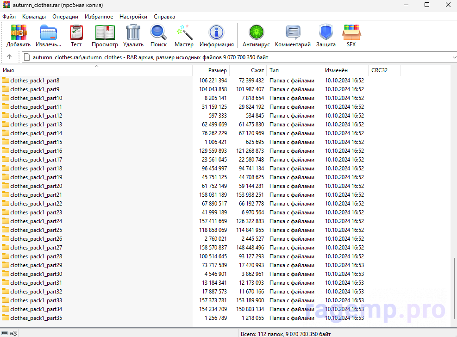457x337 pixels.
Task: Sort by Тип column header
Action: (x=294, y=70)
